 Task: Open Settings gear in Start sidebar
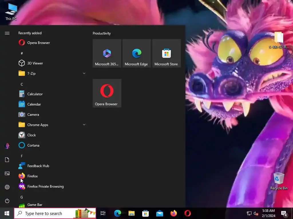coord(7,187)
